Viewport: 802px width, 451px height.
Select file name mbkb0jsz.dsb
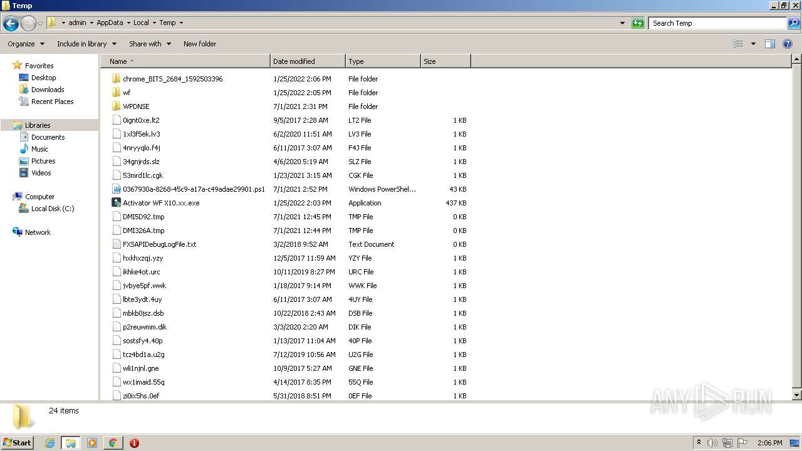pos(143,313)
